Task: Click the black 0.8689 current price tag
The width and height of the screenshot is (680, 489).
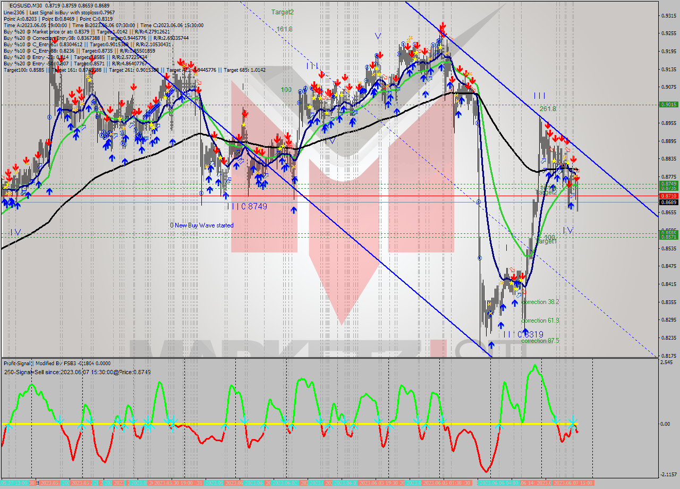Action: [668, 203]
